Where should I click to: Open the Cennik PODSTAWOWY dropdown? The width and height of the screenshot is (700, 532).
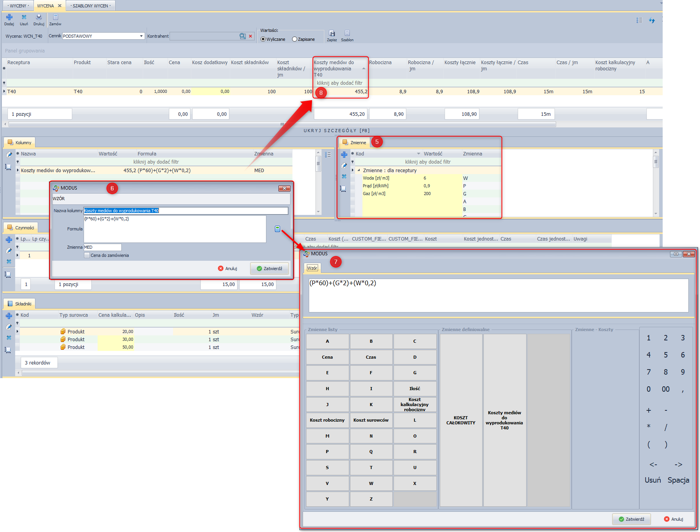(141, 36)
